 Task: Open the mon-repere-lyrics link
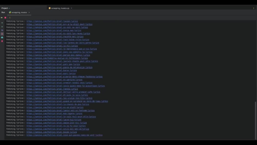(x=54, y=114)
